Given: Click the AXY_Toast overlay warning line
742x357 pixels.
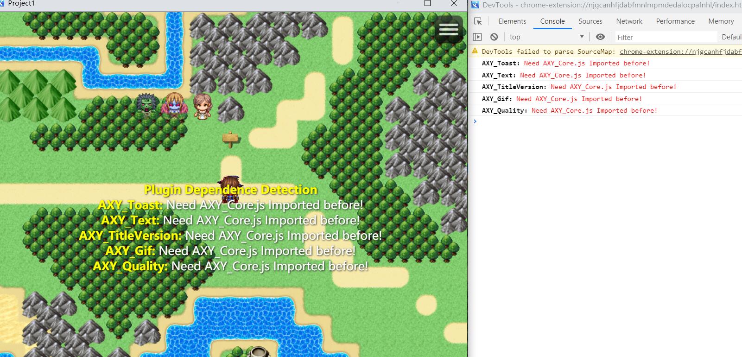Looking at the screenshot, I should pos(231,205).
